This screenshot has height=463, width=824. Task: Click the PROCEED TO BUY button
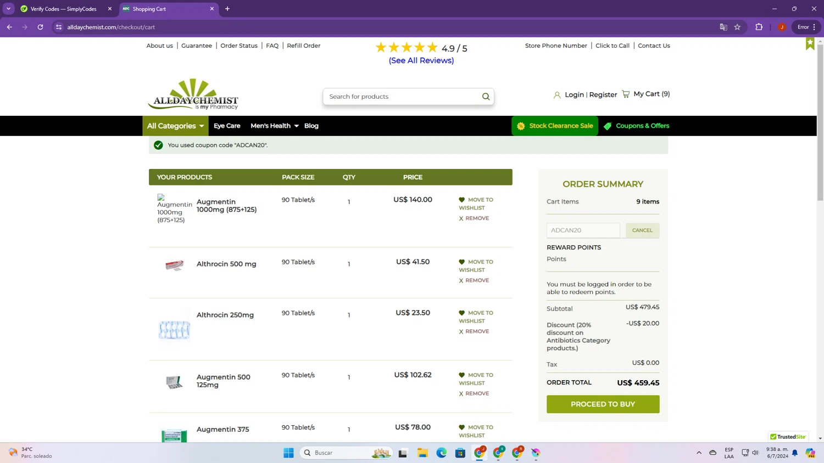click(603, 404)
